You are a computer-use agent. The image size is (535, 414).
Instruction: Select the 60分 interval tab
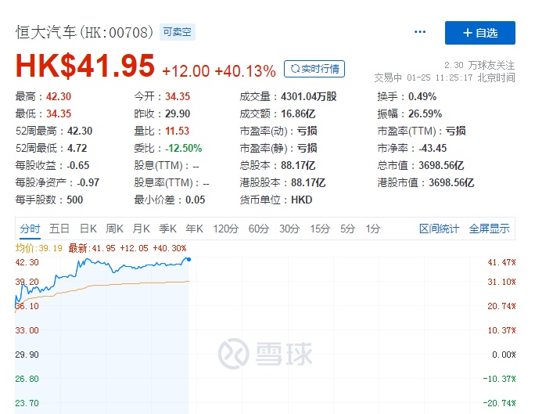258,229
